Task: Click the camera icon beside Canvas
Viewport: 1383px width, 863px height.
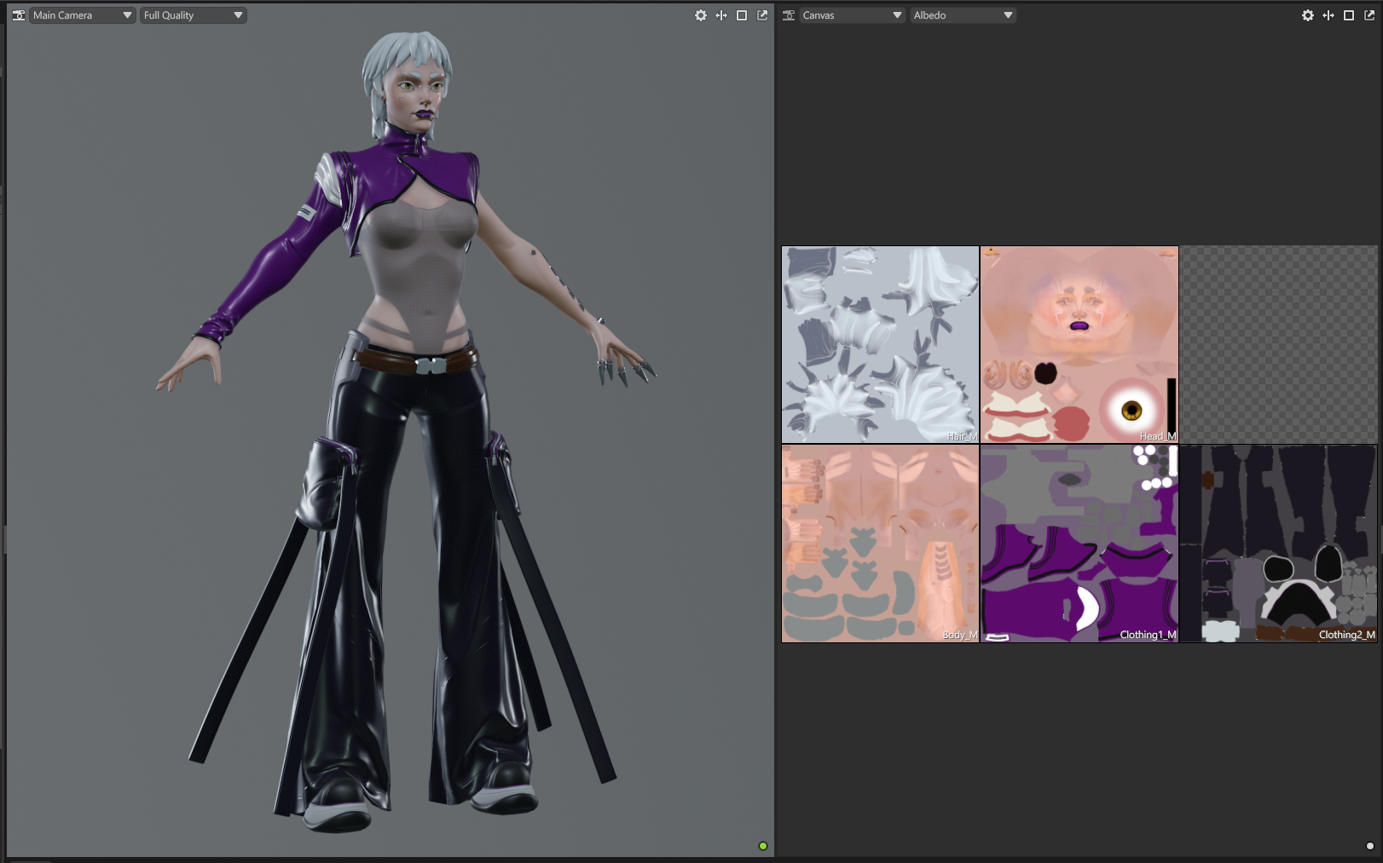Action: [x=789, y=15]
